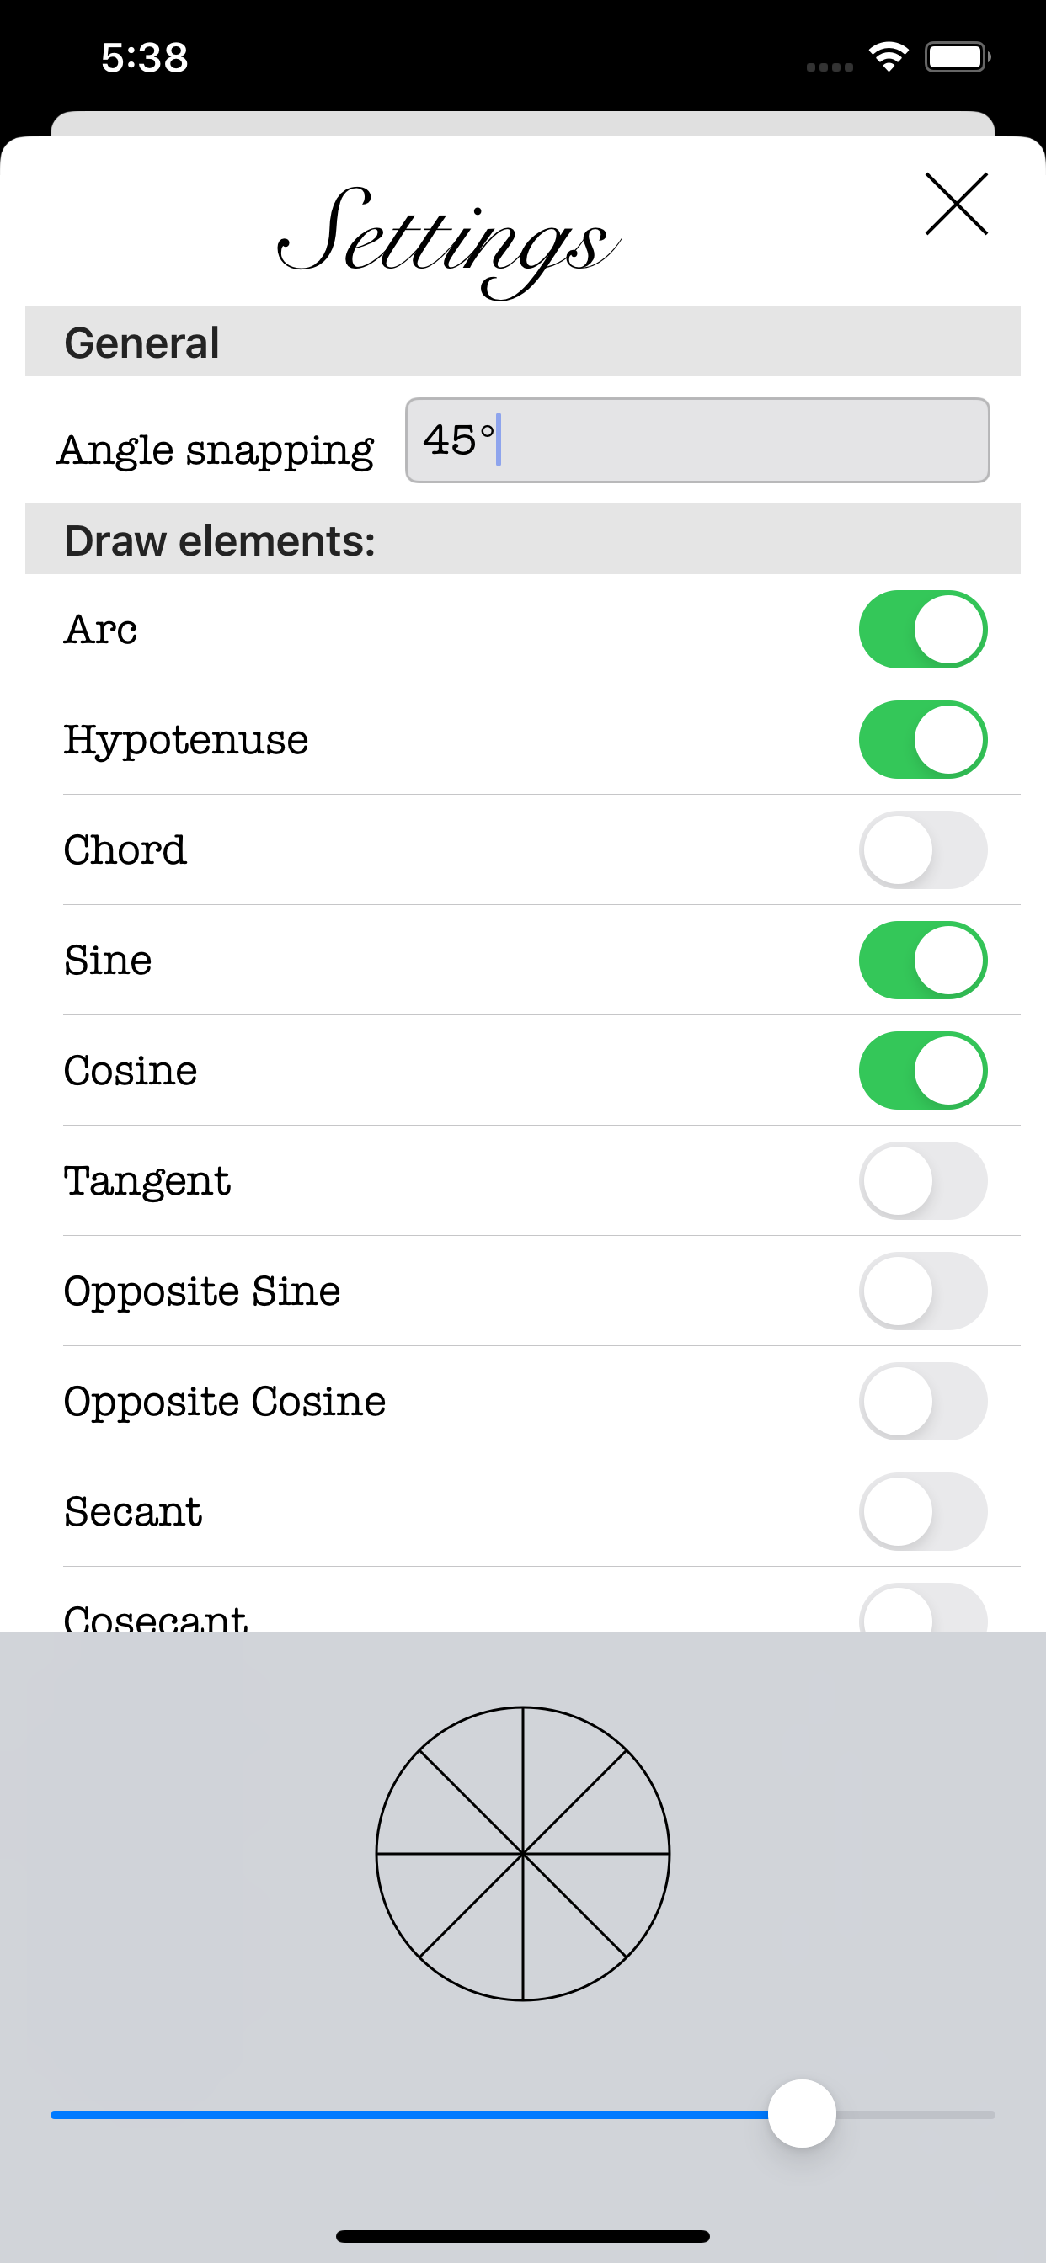The image size is (1046, 2263).
Task: Close the Settings sheet with X
Action: [x=957, y=204]
